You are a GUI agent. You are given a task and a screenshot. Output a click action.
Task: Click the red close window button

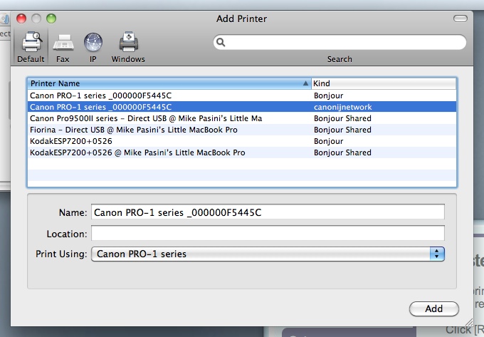point(21,18)
